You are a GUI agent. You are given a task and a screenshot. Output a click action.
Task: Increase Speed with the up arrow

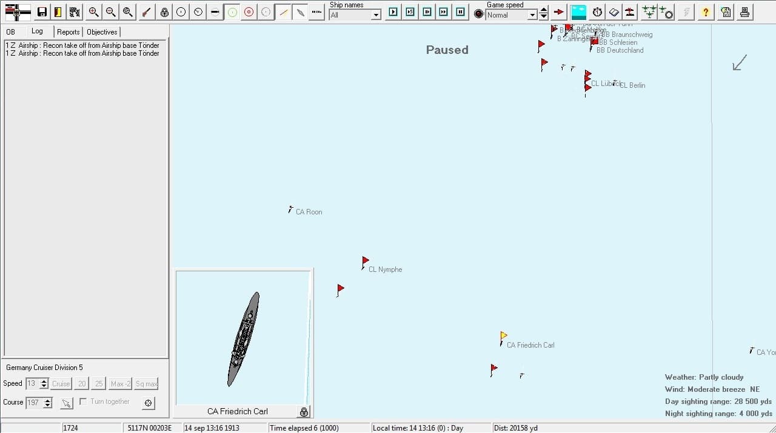(x=44, y=381)
